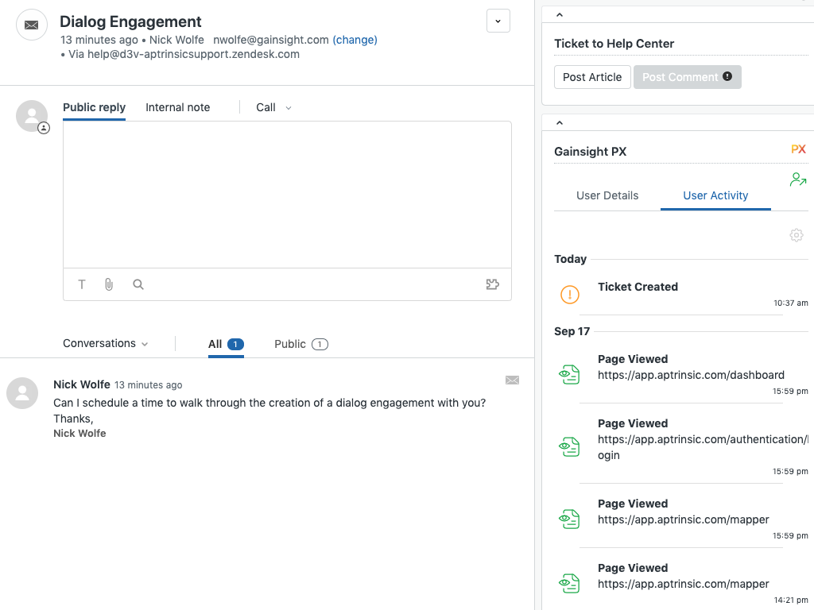This screenshot has height=610, width=814.
Task: Click the search magnifier icon in editor
Action: point(138,284)
